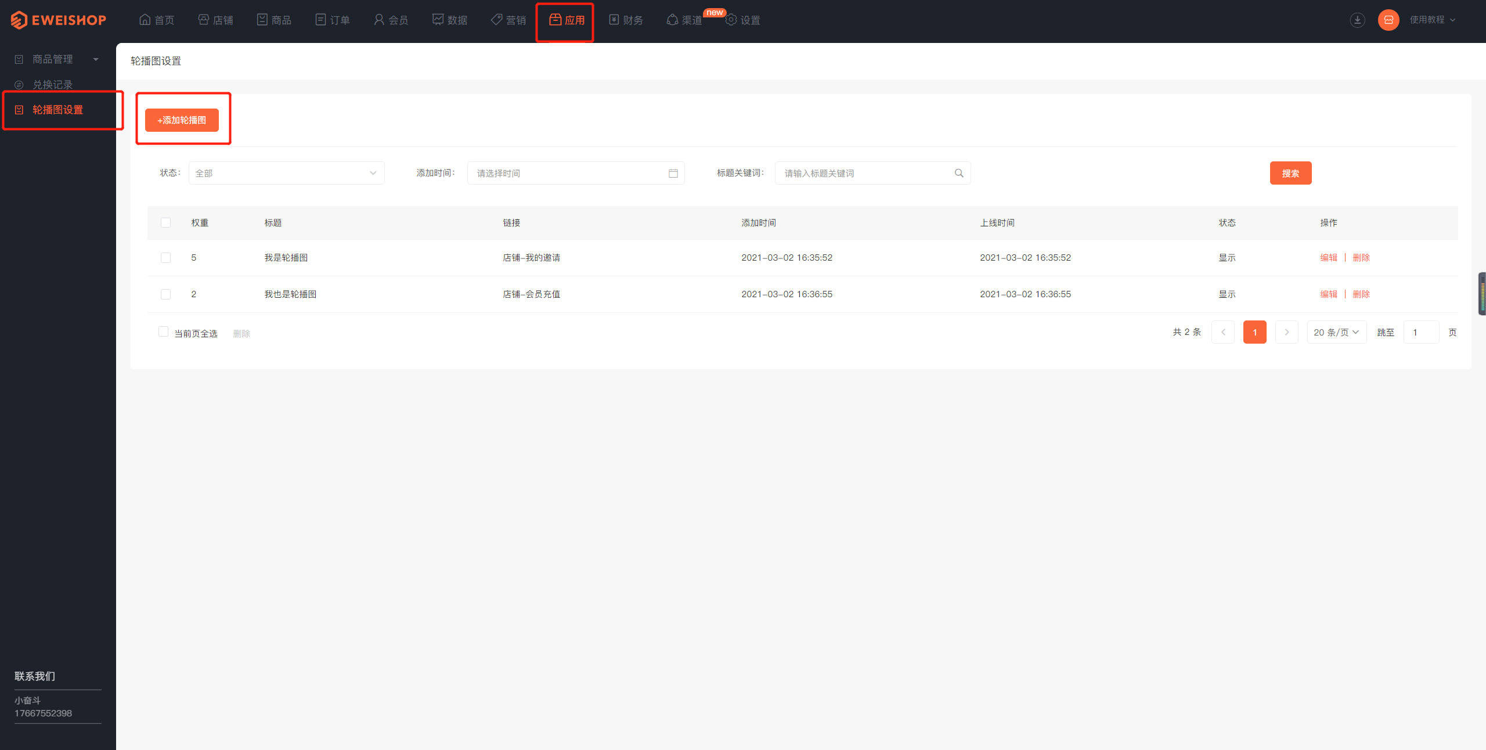Viewport: 1486px width, 750px height.
Task: Check the row for 我是轮播图
Action: pos(165,257)
